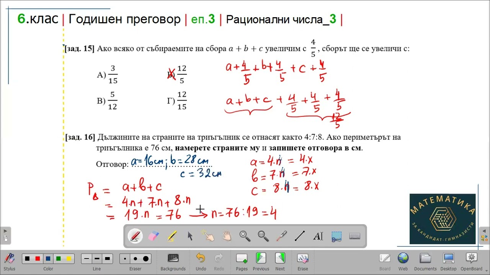This screenshot has height=275, width=490.
Task: Click the Отговор answer label
Action: [x=112, y=164]
